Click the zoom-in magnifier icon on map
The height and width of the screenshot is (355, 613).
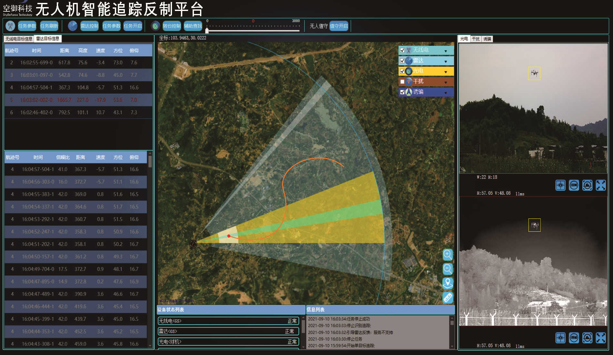click(447, 255)
